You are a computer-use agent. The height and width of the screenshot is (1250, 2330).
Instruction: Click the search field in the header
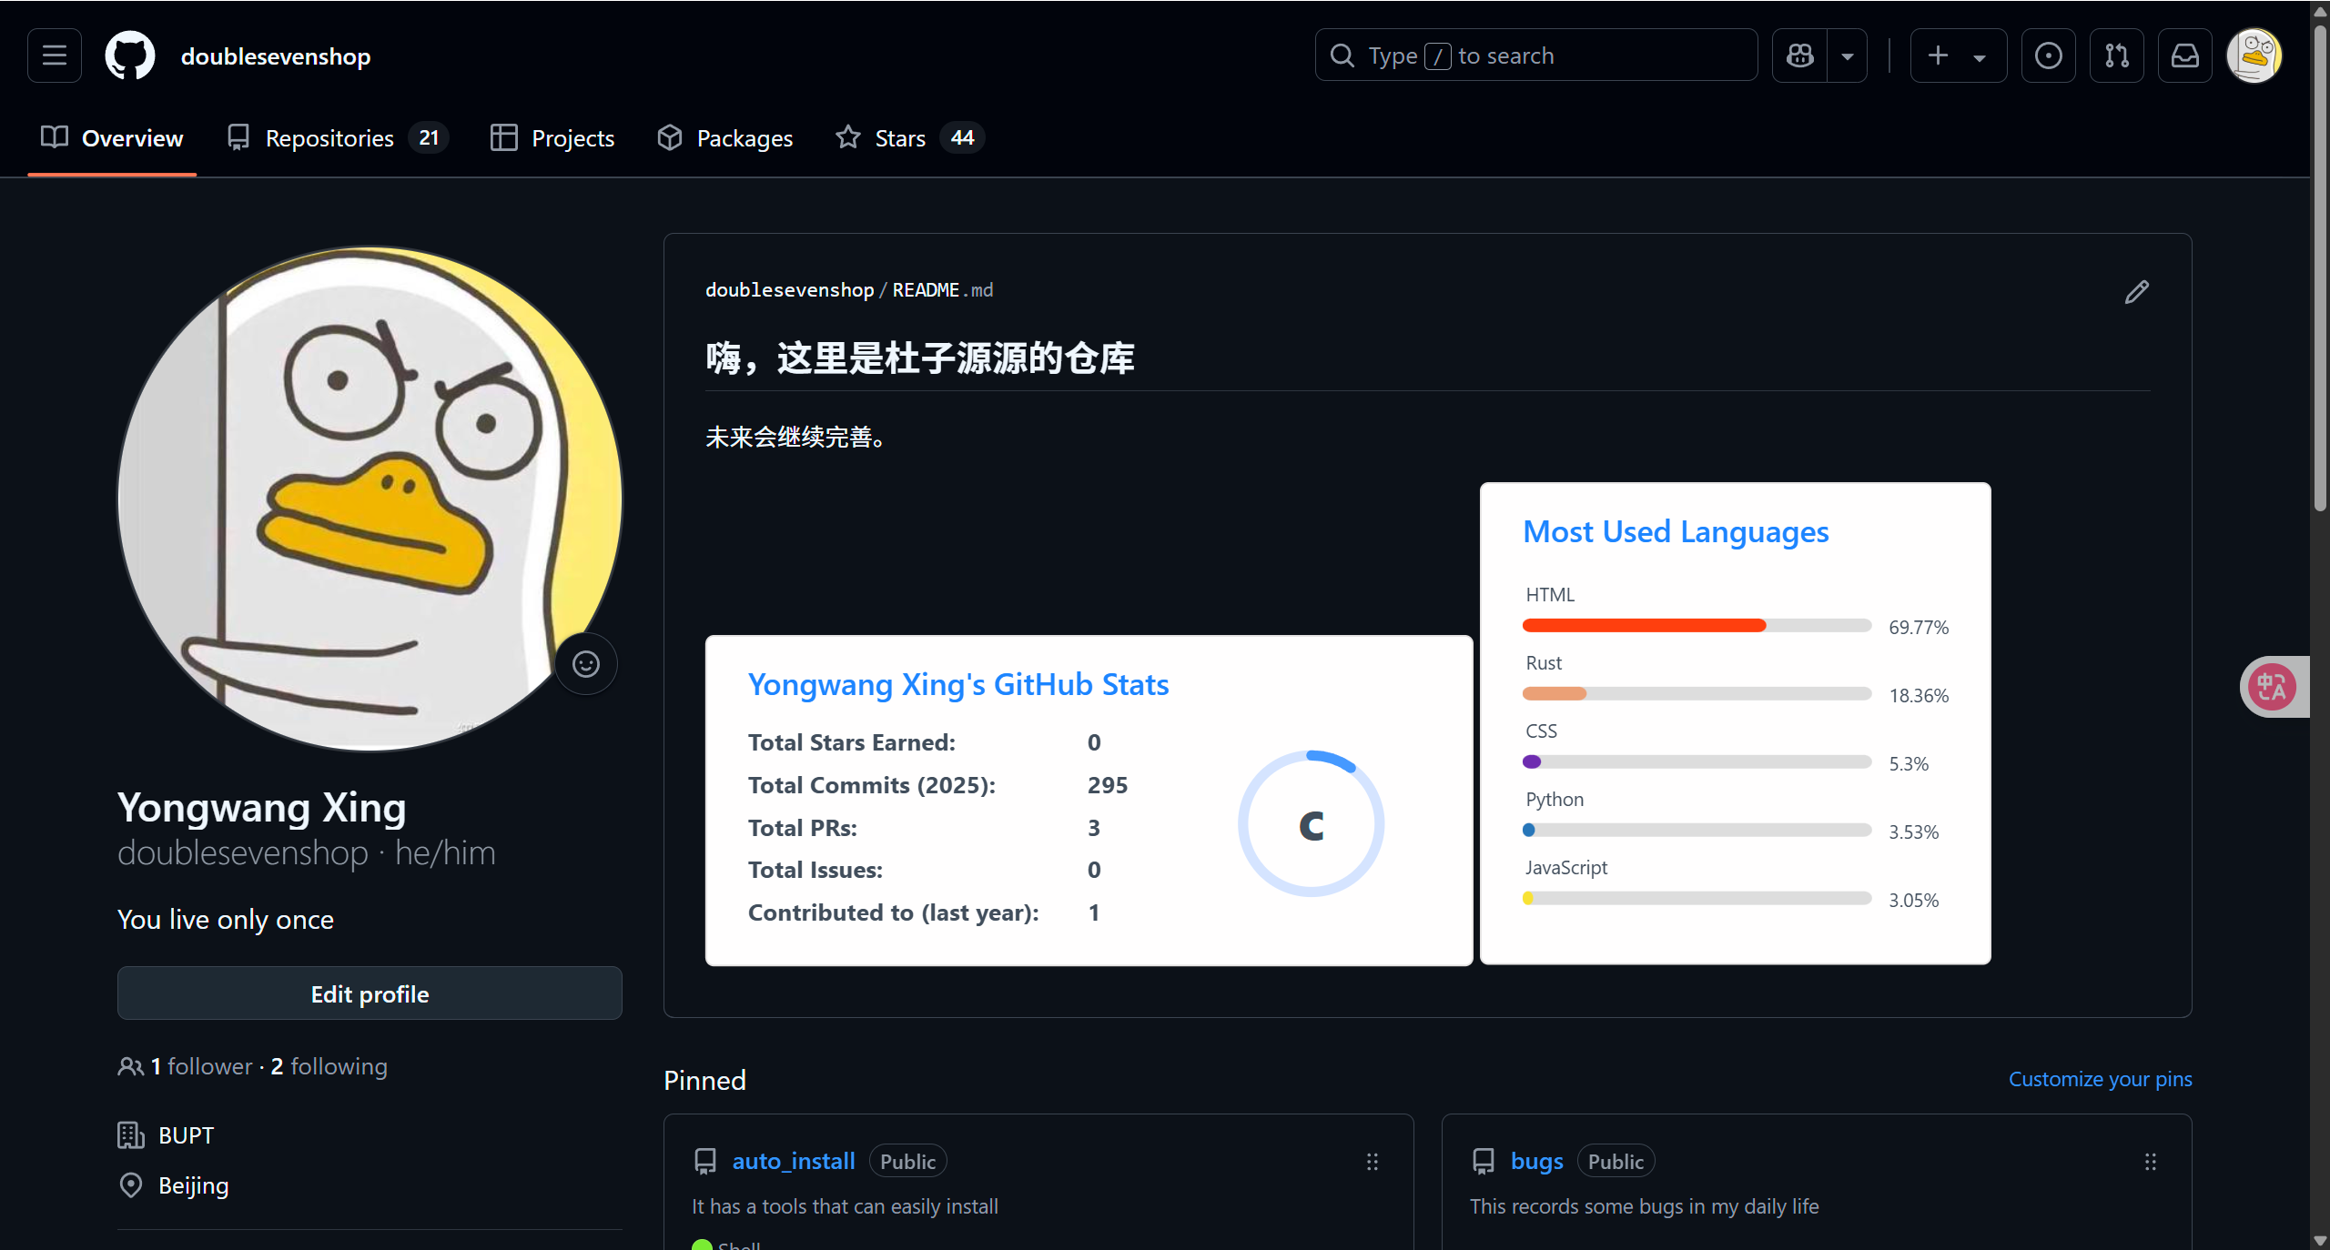pyautogui.click(x=1535, y=55)
